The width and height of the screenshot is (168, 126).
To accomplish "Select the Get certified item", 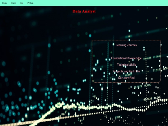I will 126,78.
